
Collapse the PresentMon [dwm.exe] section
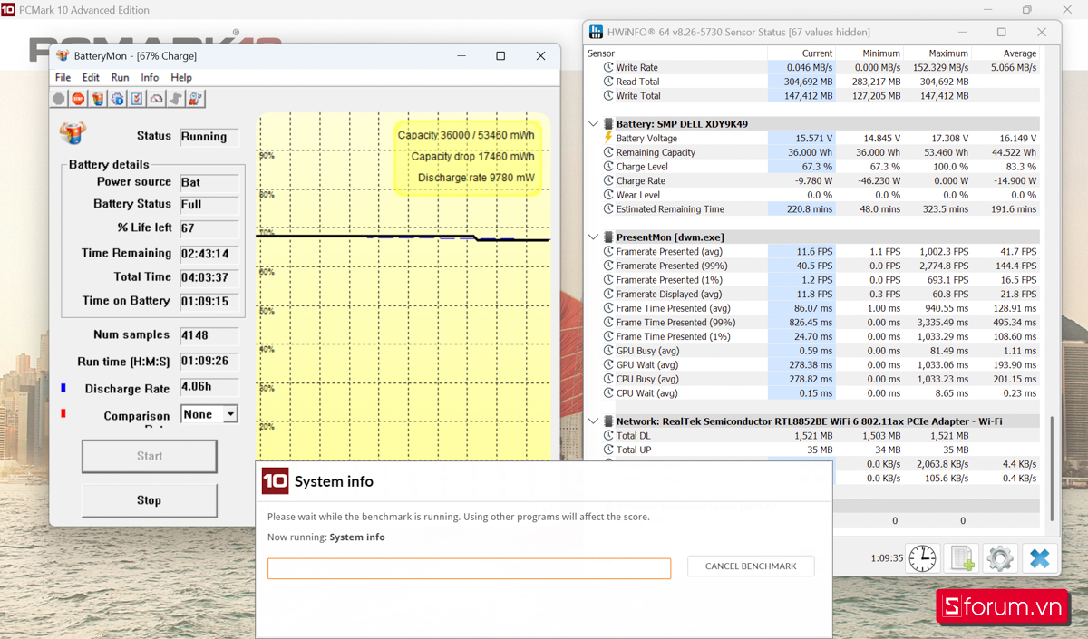click(594, 237)
